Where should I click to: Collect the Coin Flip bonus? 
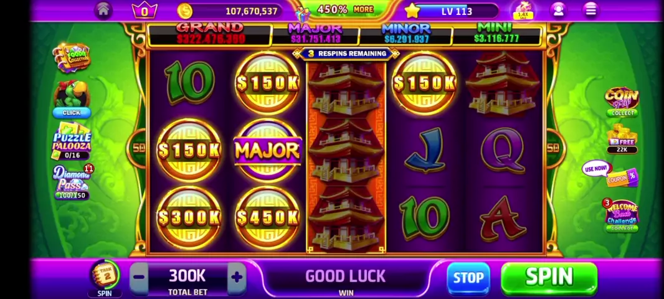[x=622, y=103]
